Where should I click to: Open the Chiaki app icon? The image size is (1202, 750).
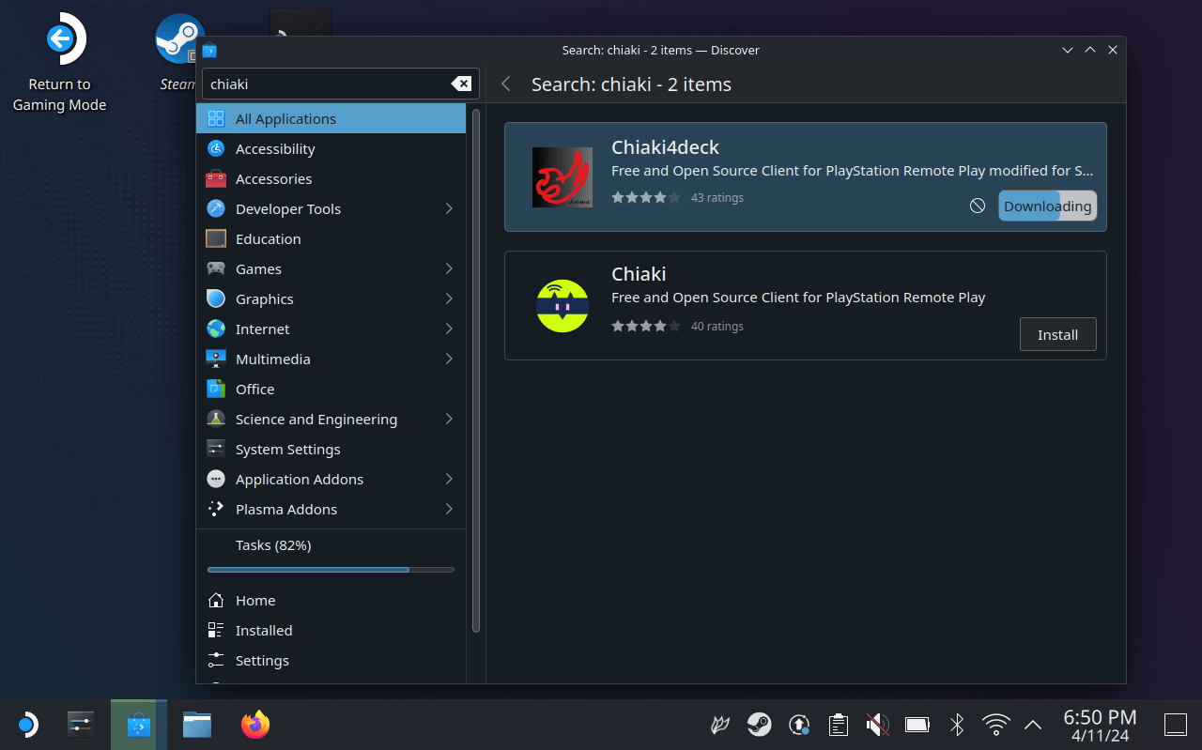[562, 306]
